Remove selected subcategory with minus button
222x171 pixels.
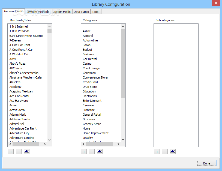165,152
